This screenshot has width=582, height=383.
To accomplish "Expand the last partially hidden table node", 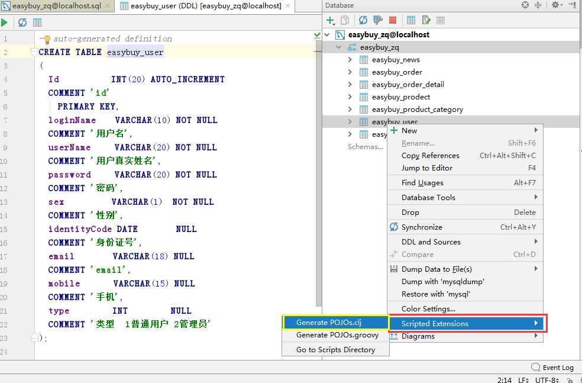I will point(350,134).
